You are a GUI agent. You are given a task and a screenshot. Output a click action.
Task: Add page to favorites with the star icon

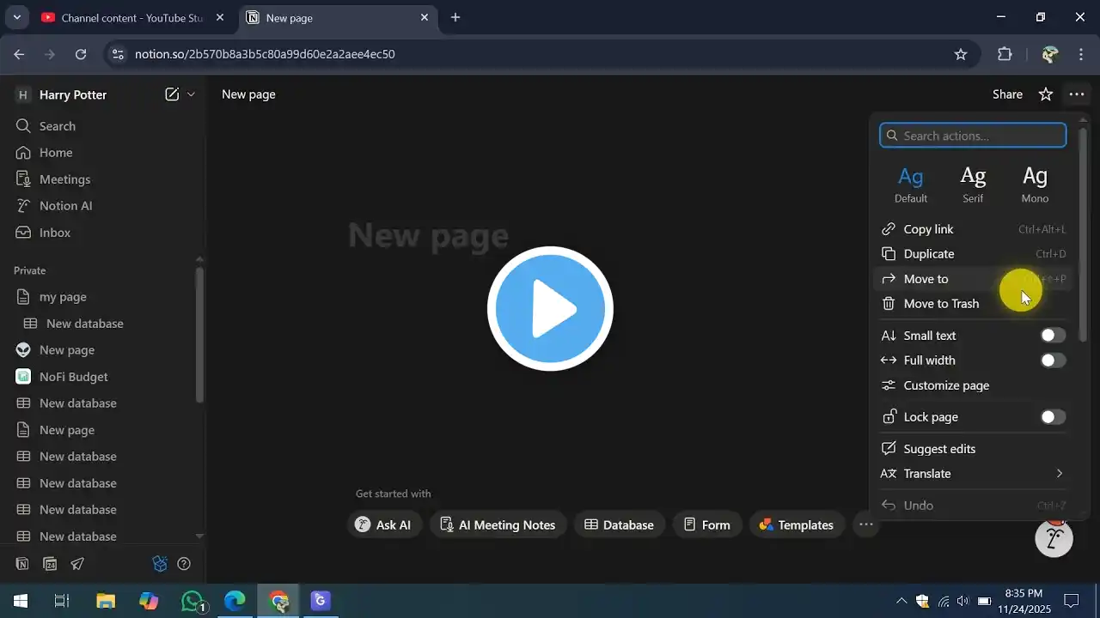click(1046, 94)
